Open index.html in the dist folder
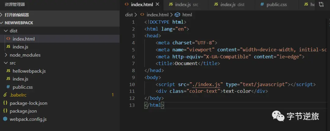This screenshot has height=131, width=330. click(60, 39)
